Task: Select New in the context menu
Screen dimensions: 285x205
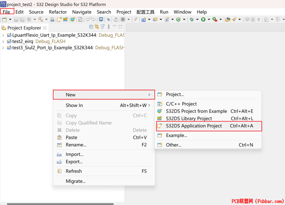Action: (104, 95)
